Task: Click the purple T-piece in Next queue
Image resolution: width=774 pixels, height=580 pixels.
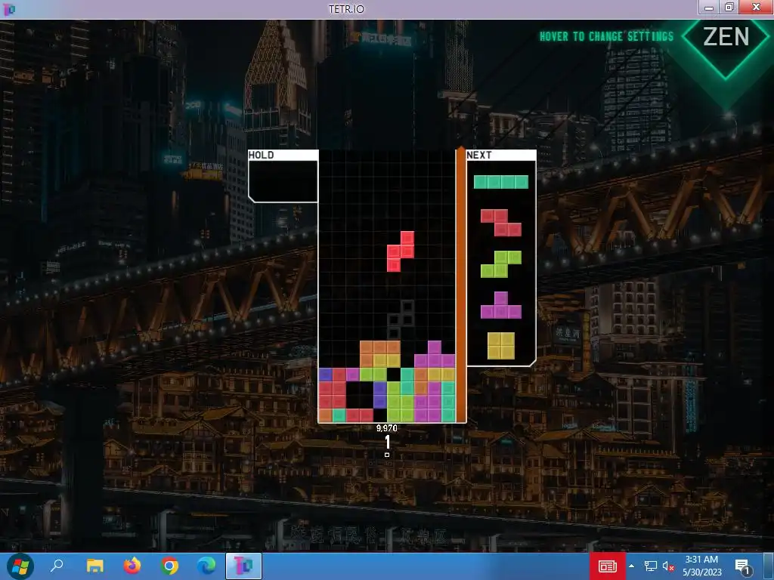Action: point(501,305)
